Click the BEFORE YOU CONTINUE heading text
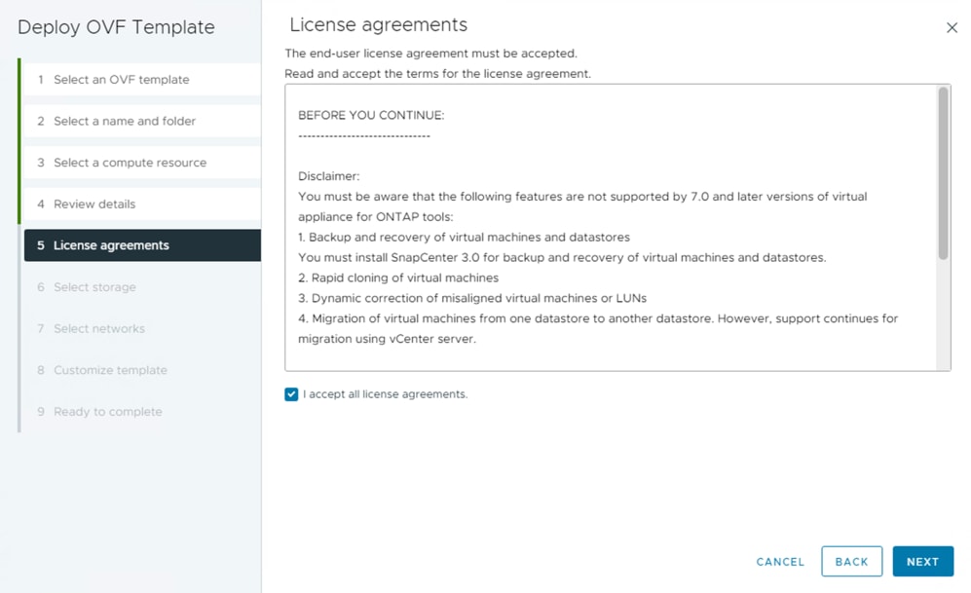Image resolution: width=971 pixels, height=593 pixels. click(x=371, y=115)
